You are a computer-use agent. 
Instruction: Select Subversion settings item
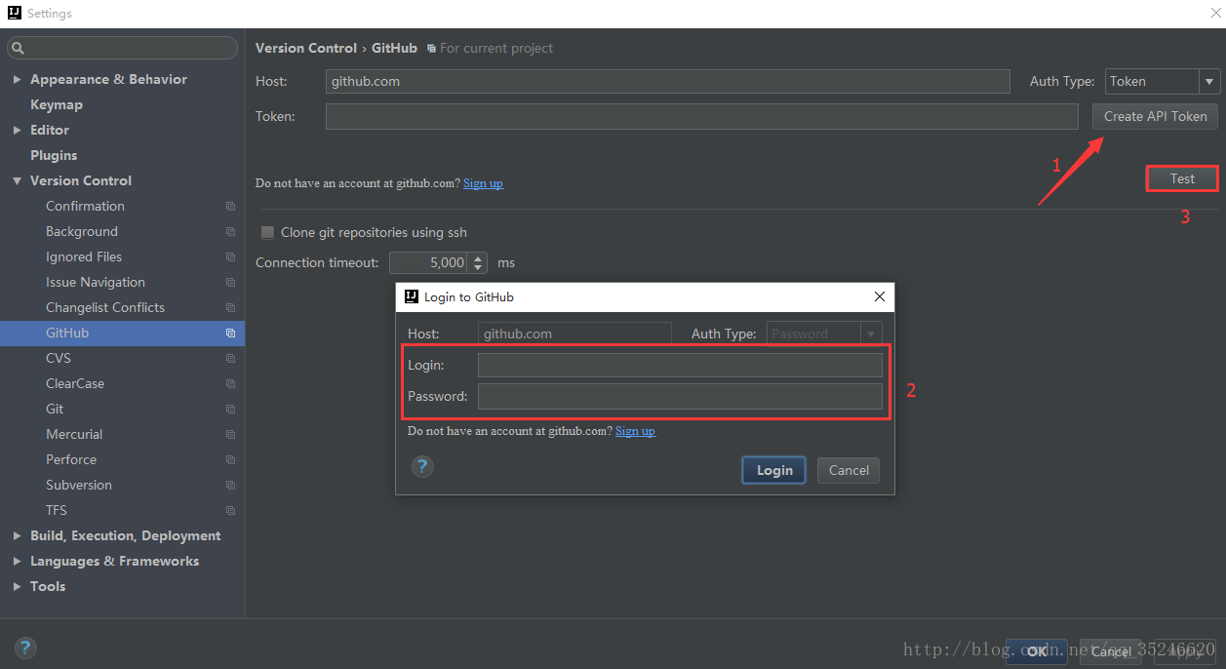pos(79,486)
